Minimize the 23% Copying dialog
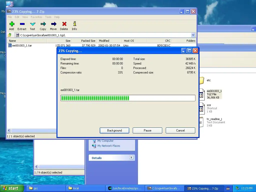The image size is (256, 192). click(184, 51)
